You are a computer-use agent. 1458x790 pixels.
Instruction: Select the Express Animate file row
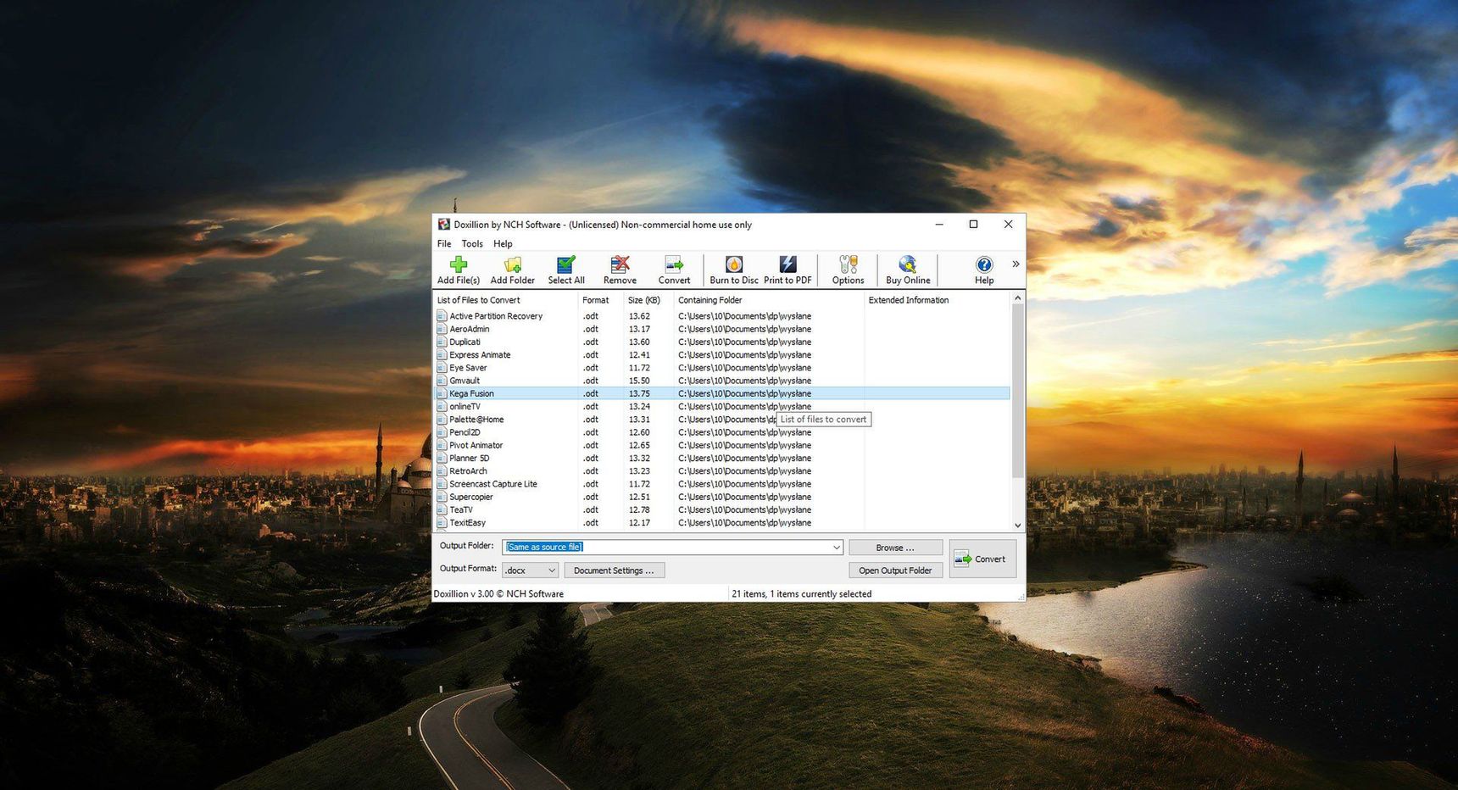722,355
